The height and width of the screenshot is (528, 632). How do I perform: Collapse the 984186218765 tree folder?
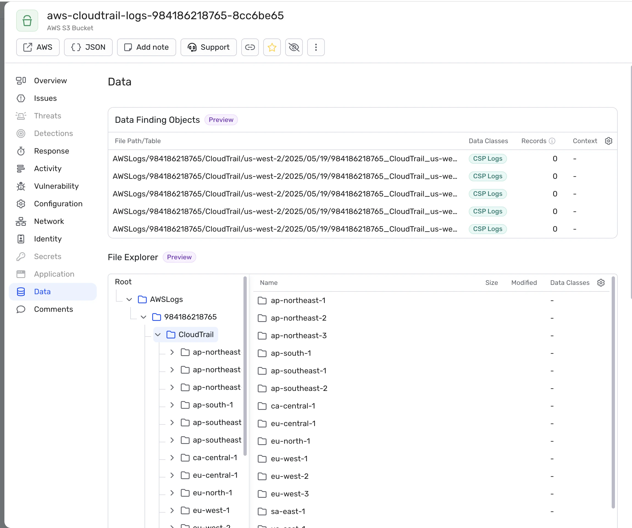143,317
